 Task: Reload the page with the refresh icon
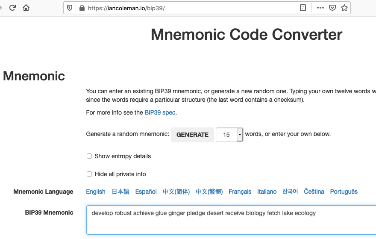click(x=12, y=8)
